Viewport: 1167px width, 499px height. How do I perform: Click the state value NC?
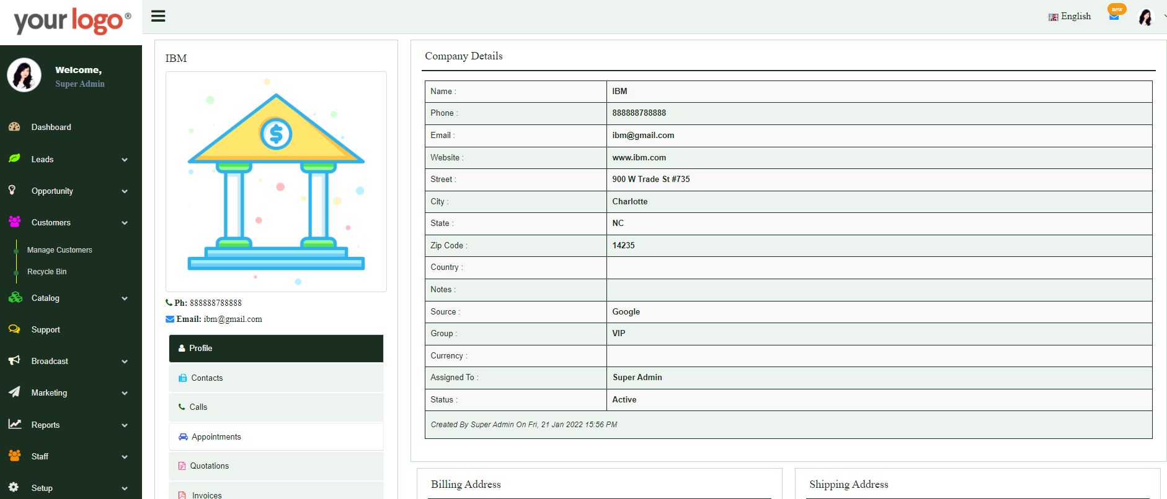pyautogui.click(x=618, y=223)
